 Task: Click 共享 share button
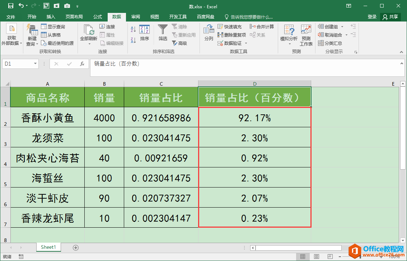(x=390, y=17)
